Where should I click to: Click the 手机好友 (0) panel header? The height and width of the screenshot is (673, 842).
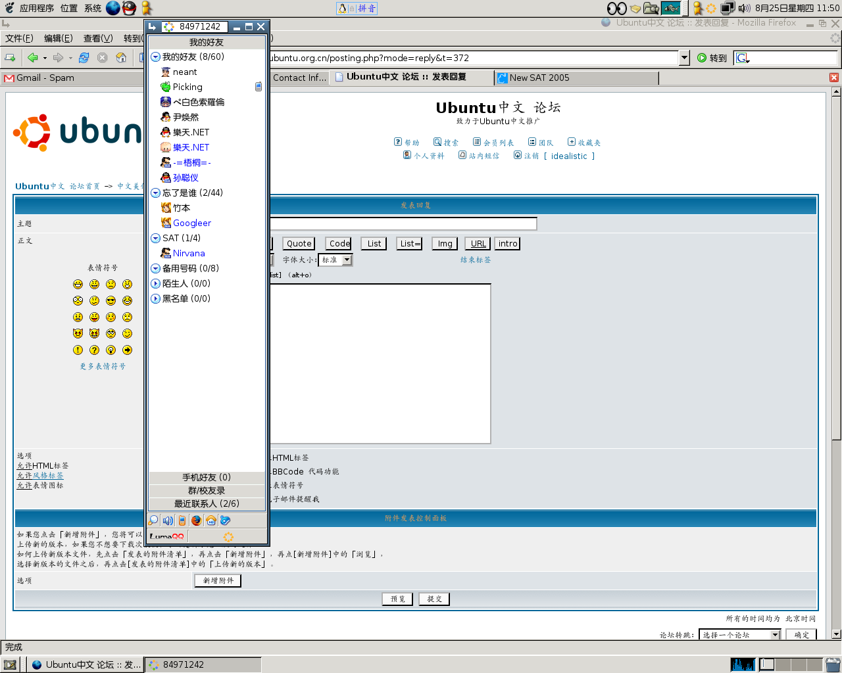(x=207, y=477)
